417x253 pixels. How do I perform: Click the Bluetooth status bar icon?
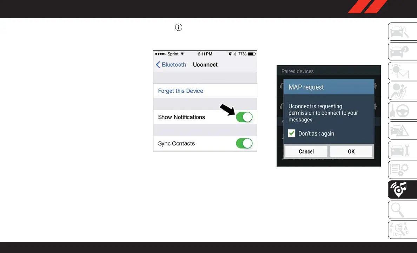click(235, 54)
